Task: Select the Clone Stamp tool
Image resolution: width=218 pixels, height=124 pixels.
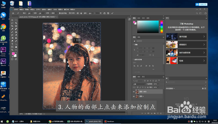Action: pos(16,32)
